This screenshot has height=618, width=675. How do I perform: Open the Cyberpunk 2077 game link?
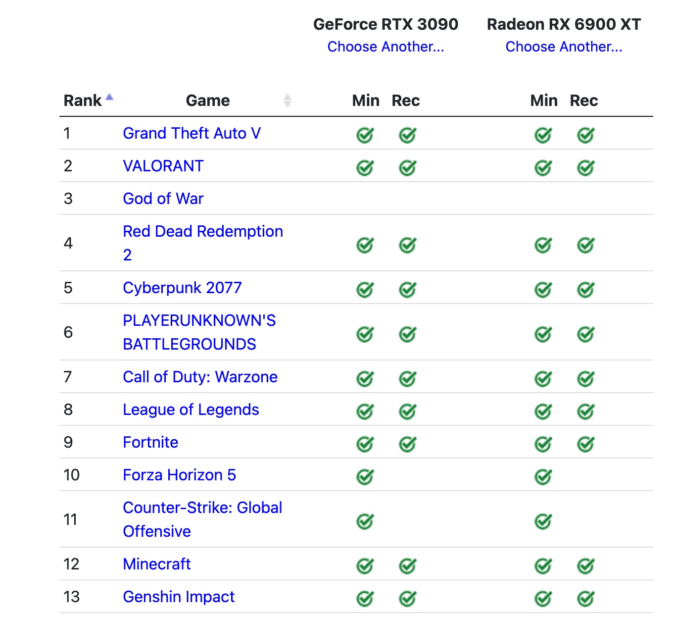(x=183, y=288)
